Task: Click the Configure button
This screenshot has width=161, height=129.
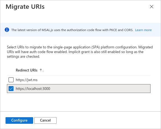Action: [19, 120]
